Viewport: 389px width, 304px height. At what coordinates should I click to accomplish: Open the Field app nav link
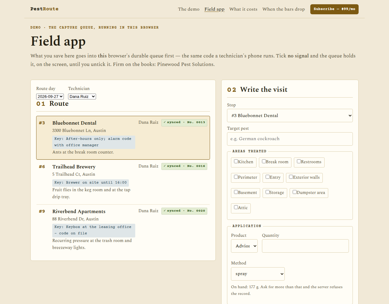(215, 9)
